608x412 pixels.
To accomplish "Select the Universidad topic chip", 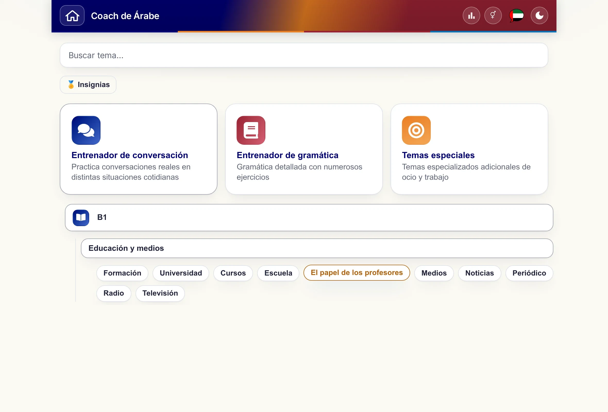I will [x=181, y=273].
